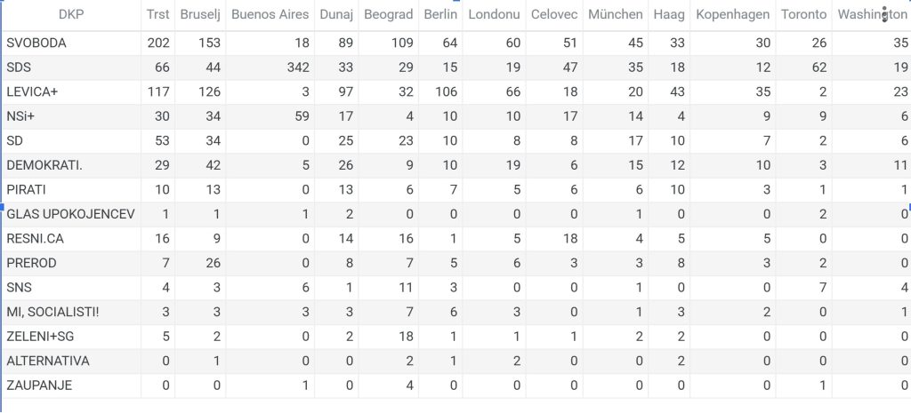Sort by the Bruselj column header
This screenshot has height=413, width=911.
(x=200, y=15)
